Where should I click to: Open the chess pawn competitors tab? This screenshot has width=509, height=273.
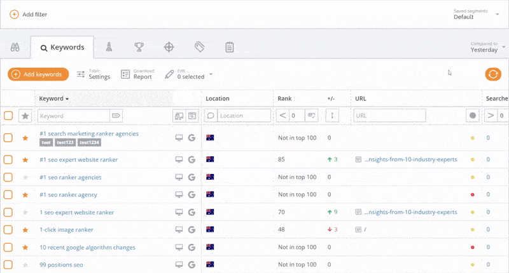tap(109, 47)
